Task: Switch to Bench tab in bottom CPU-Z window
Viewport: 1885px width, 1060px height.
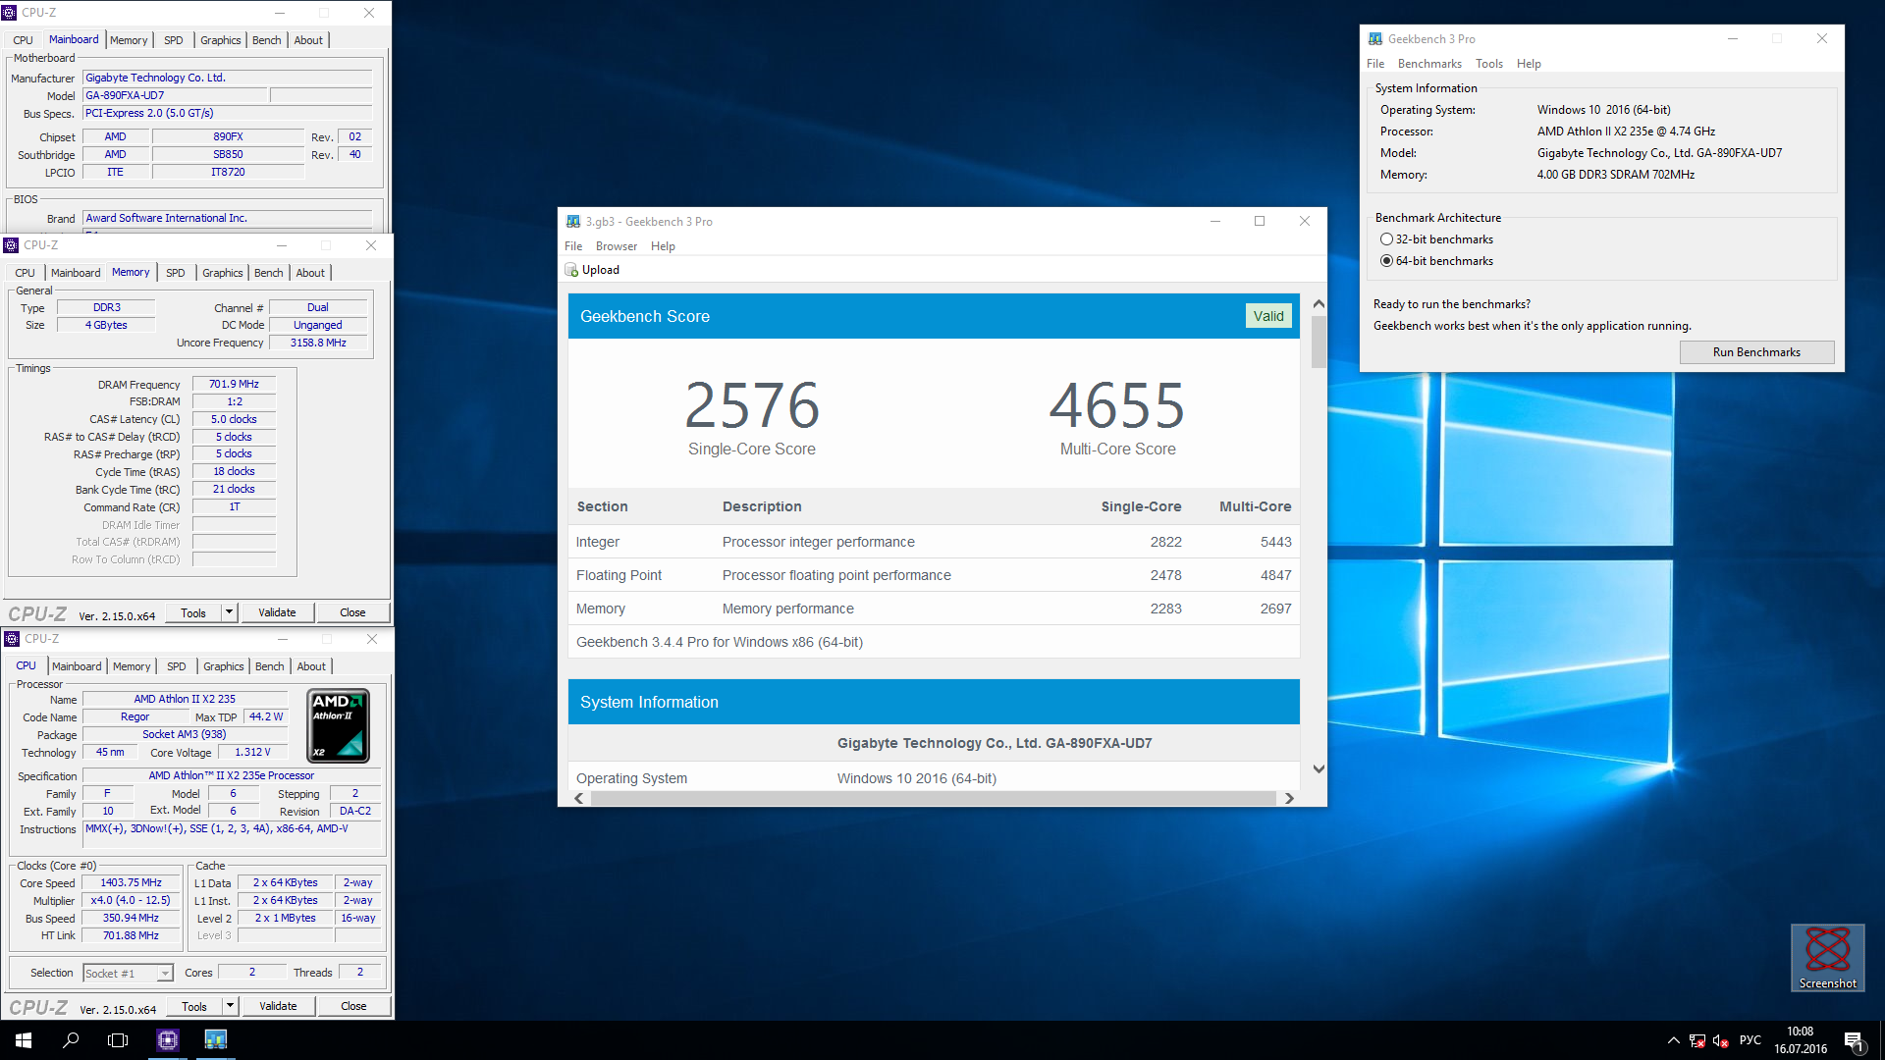Action: [270, 666]
